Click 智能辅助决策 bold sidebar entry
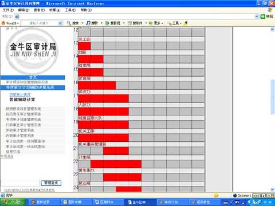This screenshot has height=206, width=275. (22, 100)
